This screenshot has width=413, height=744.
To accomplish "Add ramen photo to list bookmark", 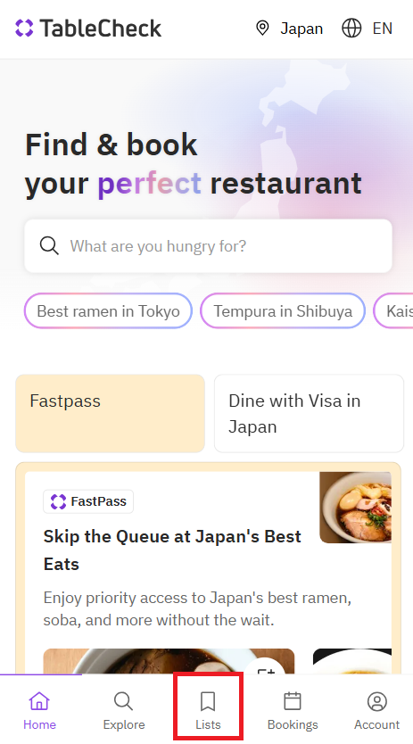I will pos(267,666).
